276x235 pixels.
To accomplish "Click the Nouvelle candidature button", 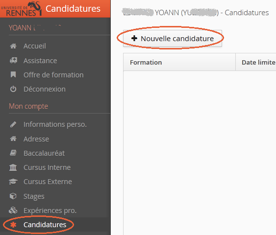I will coord(173,39).
